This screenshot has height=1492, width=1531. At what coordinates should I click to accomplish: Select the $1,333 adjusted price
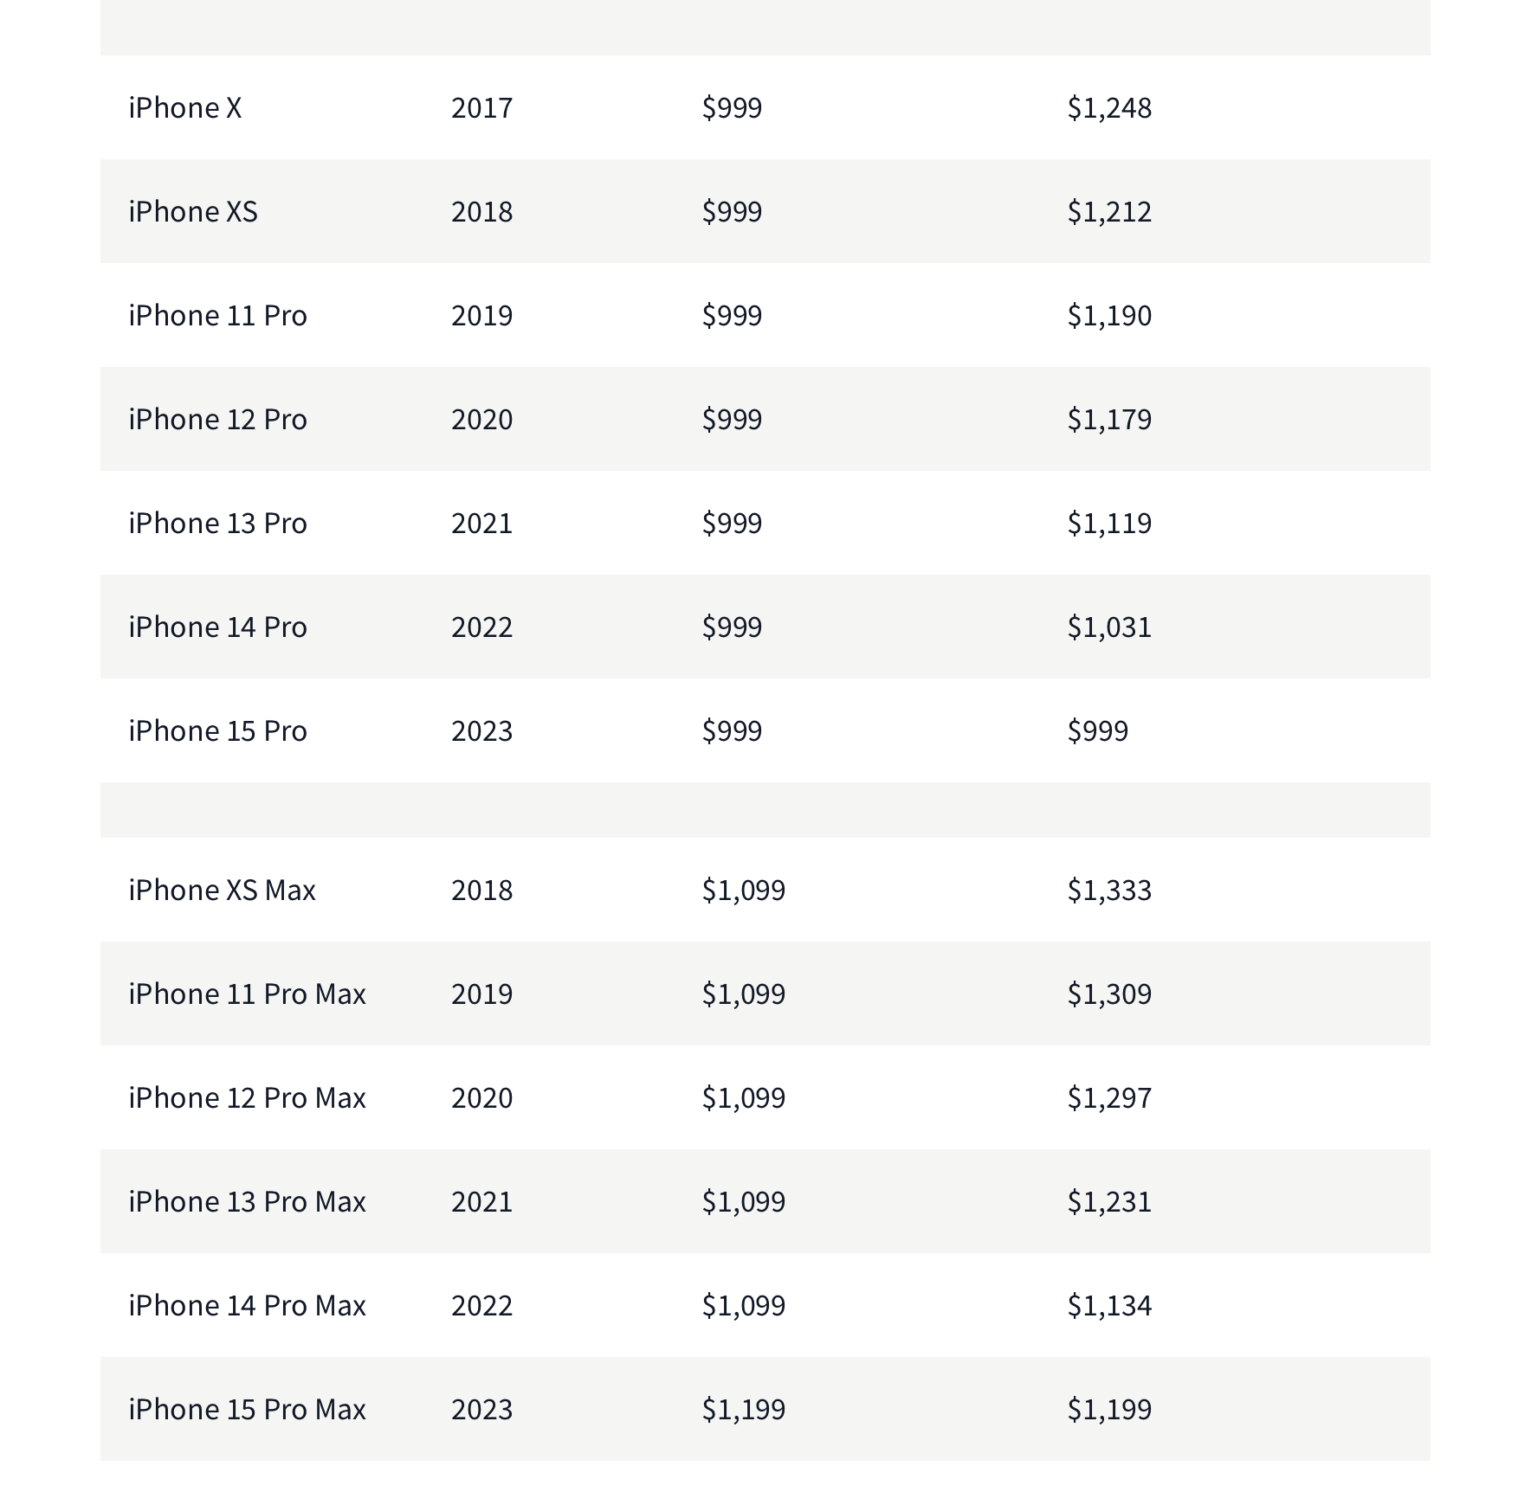[1109, 890]
